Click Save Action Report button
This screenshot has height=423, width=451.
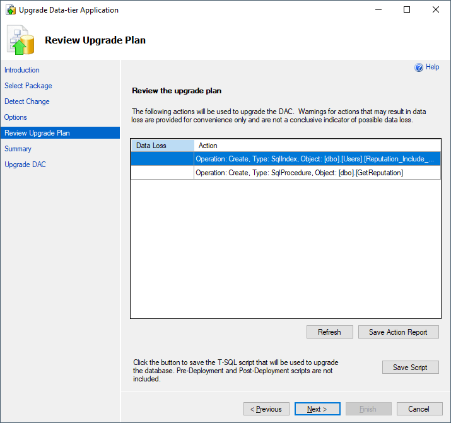398,332
